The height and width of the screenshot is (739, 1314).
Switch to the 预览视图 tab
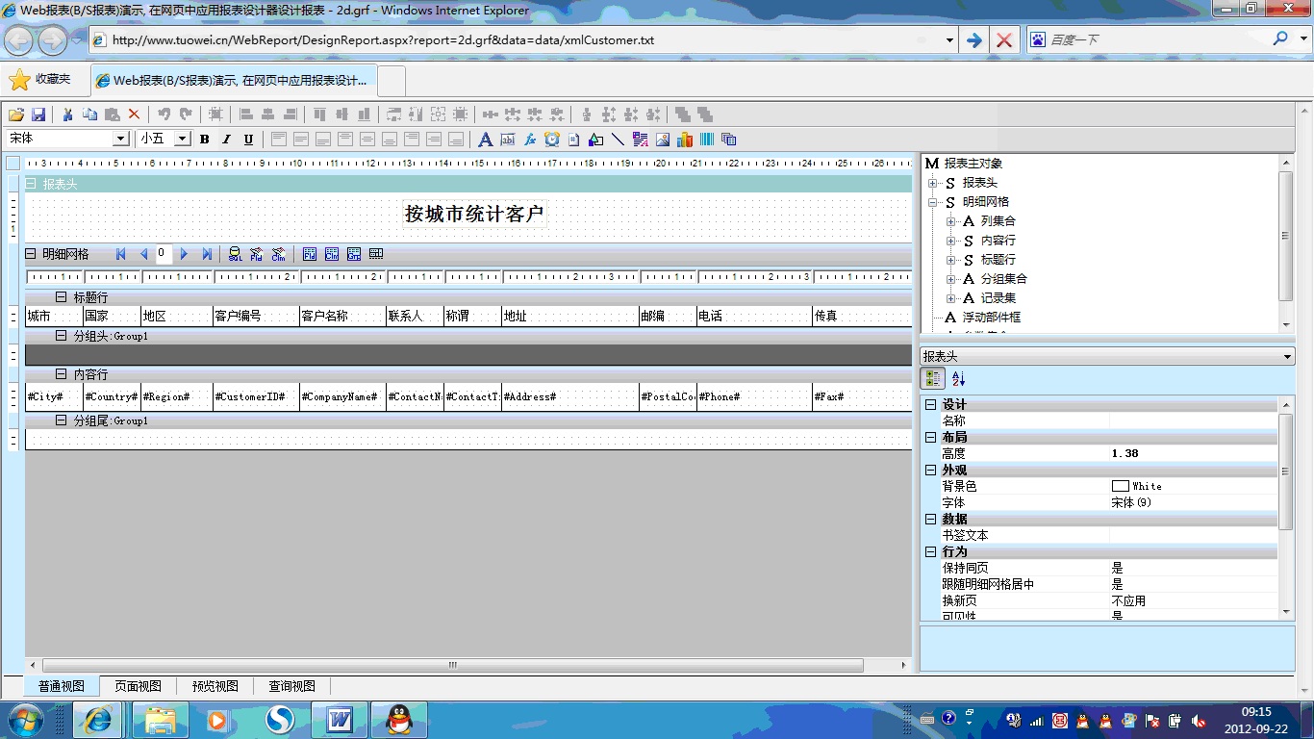(215, 686)
